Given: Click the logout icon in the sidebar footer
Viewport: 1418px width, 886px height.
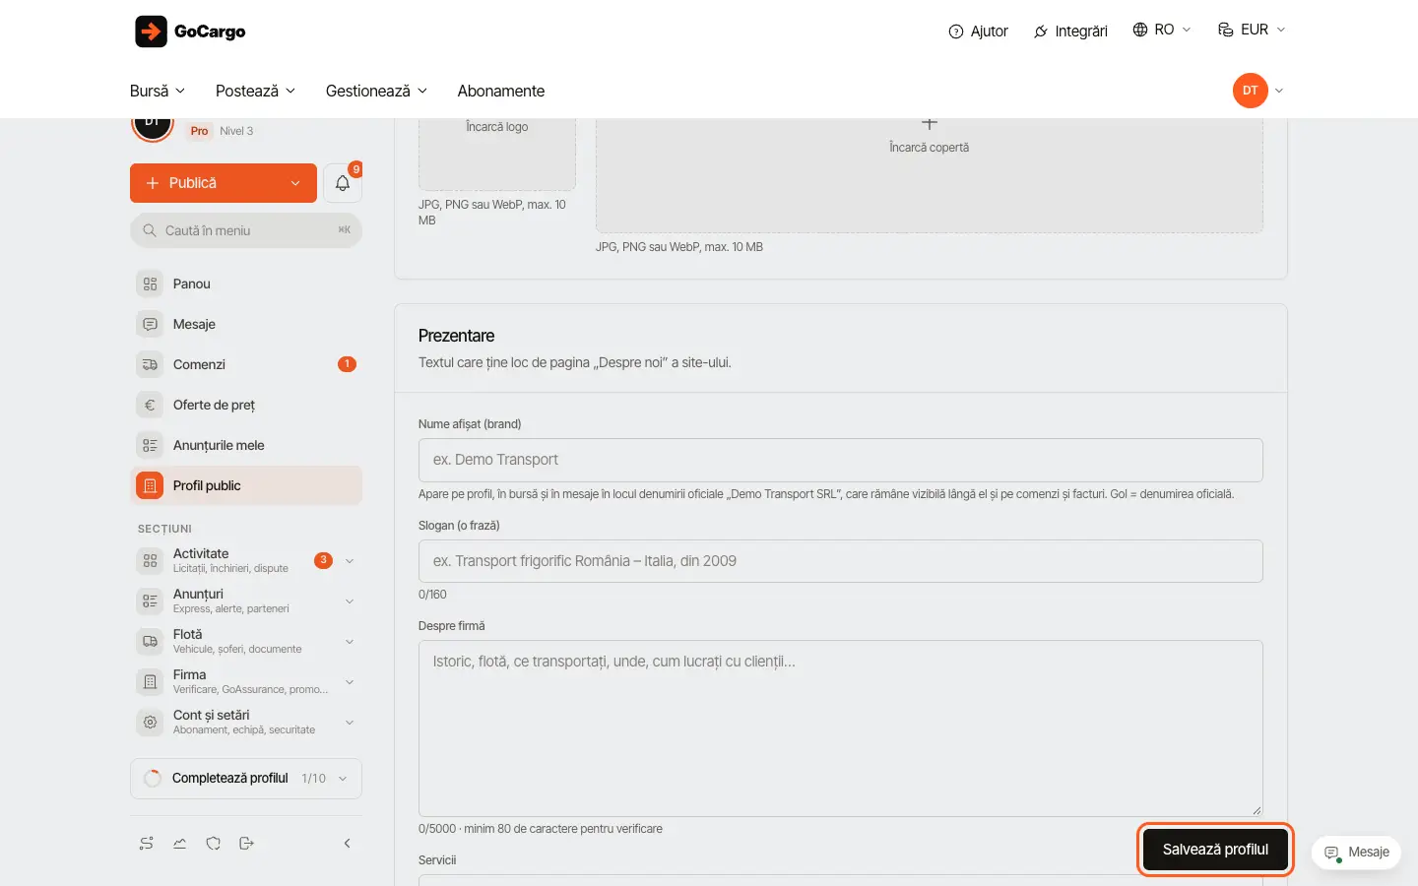Looking at the screenshot, I should [247, 844].
